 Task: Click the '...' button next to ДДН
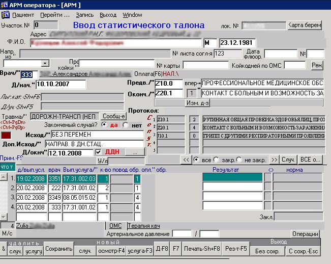135,152
